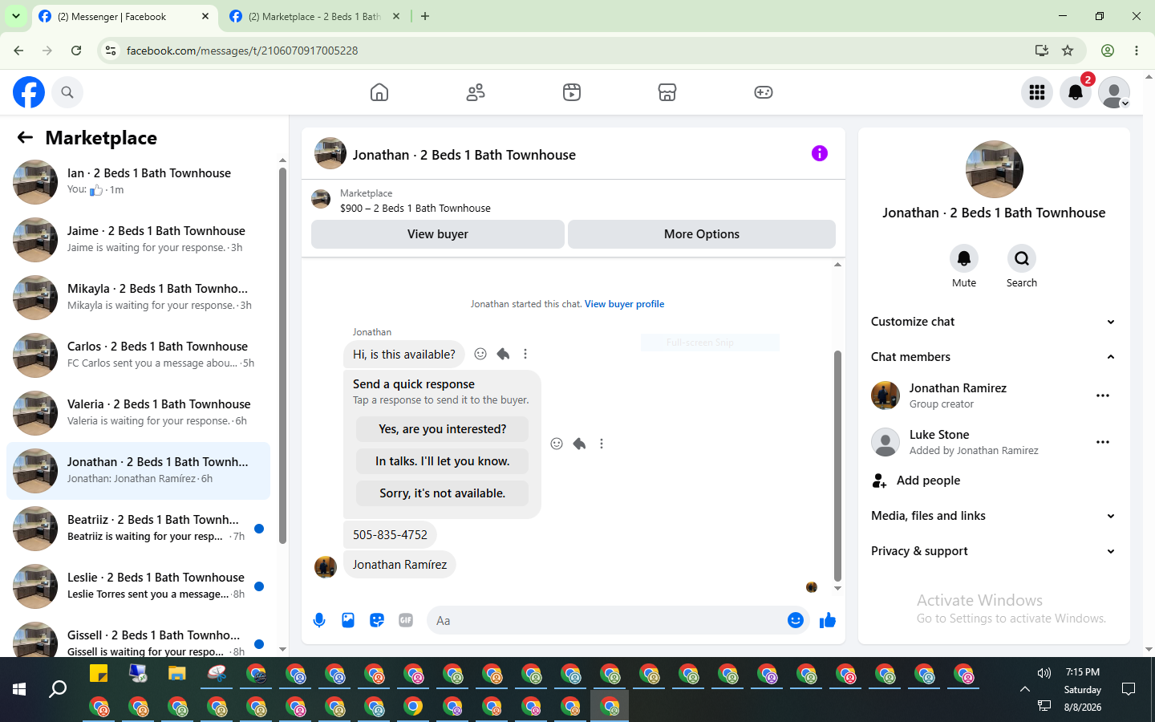Viewport: 1155px width, 722px height.
Task: Click the browser address bar URL
Action: tap(242, 51)
